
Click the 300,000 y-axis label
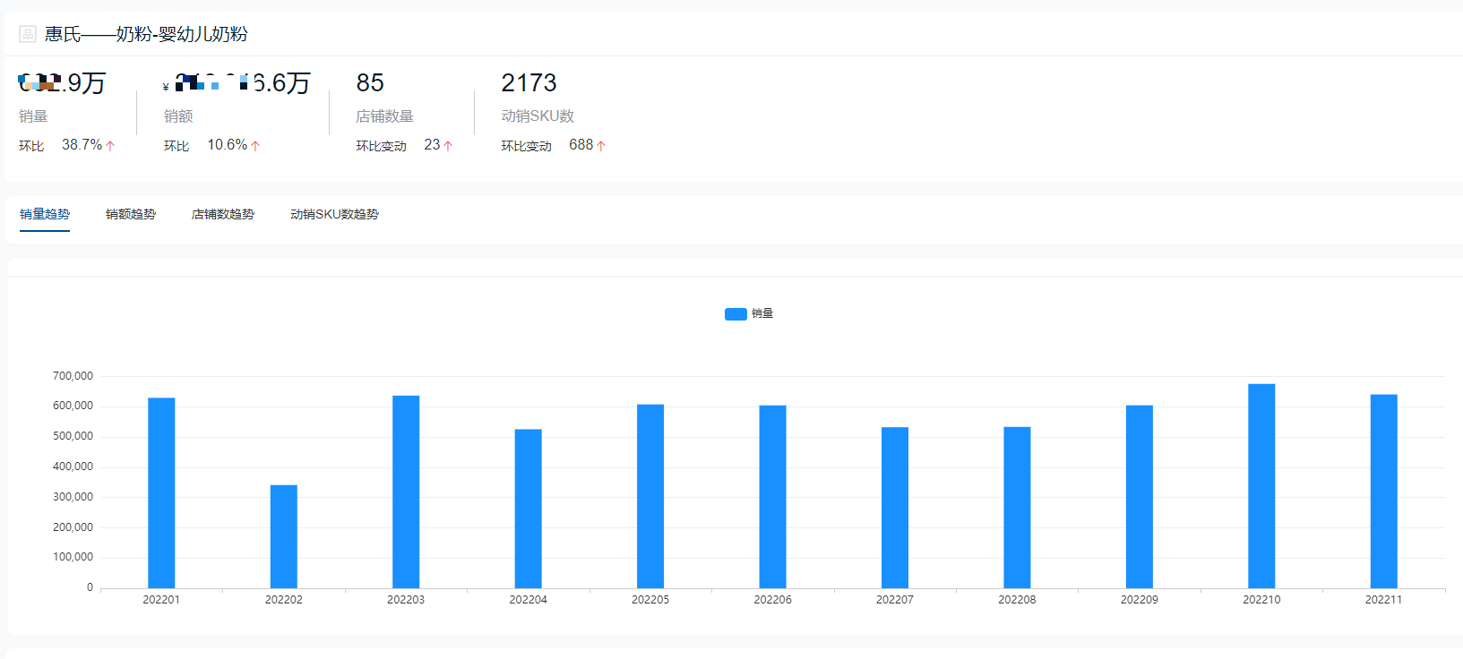coord(73,497)
